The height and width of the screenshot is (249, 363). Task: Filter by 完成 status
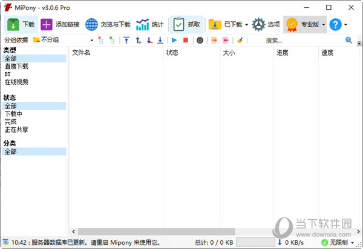10,122
